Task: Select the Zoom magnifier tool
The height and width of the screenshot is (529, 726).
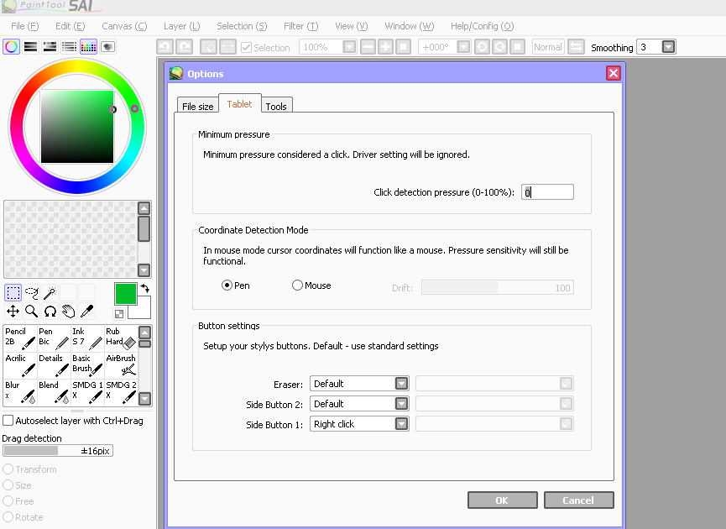Action: [x=32, y=312]
